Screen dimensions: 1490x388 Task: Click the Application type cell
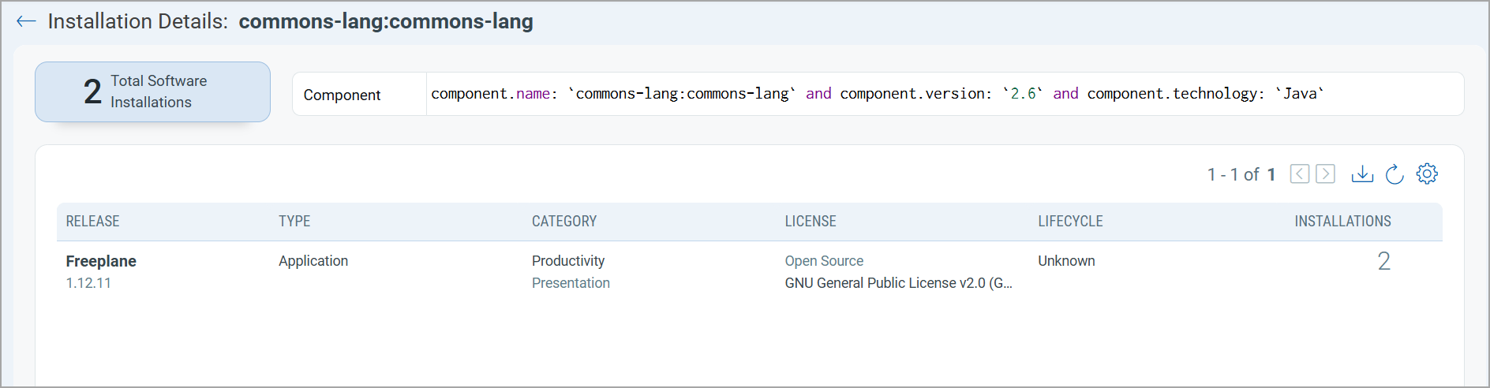pyautogui.click(x=313, y=261)
